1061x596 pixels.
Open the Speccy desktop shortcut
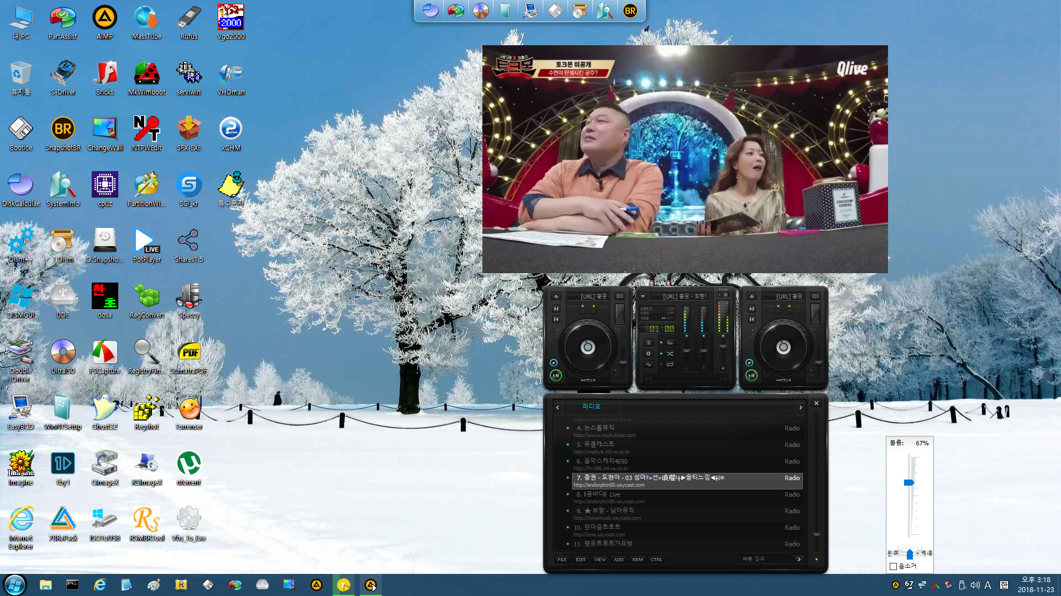pos(188,301)
